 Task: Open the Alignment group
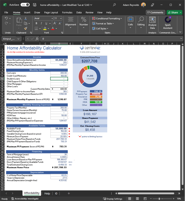(x=71, y=23)
